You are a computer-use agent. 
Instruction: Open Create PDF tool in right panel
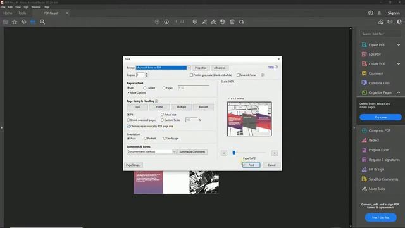tap(377, 64)
